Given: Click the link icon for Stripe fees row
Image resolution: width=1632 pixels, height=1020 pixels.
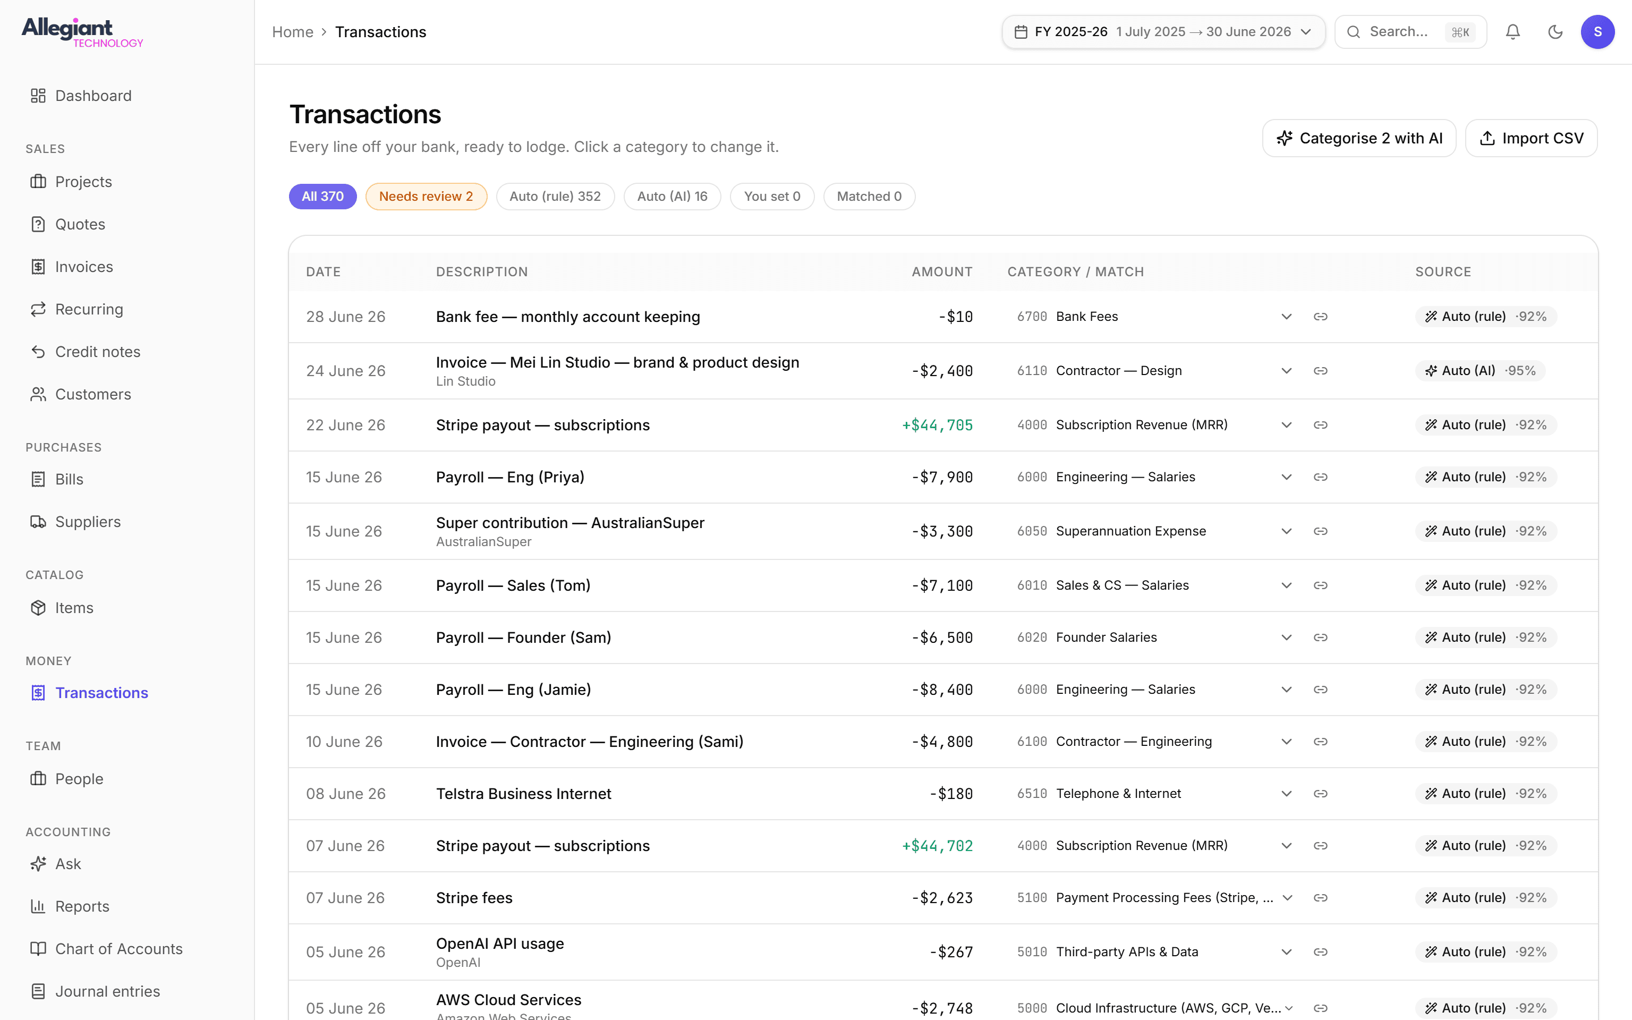Looking at the screenshot, I should (x=1321, y=898).
